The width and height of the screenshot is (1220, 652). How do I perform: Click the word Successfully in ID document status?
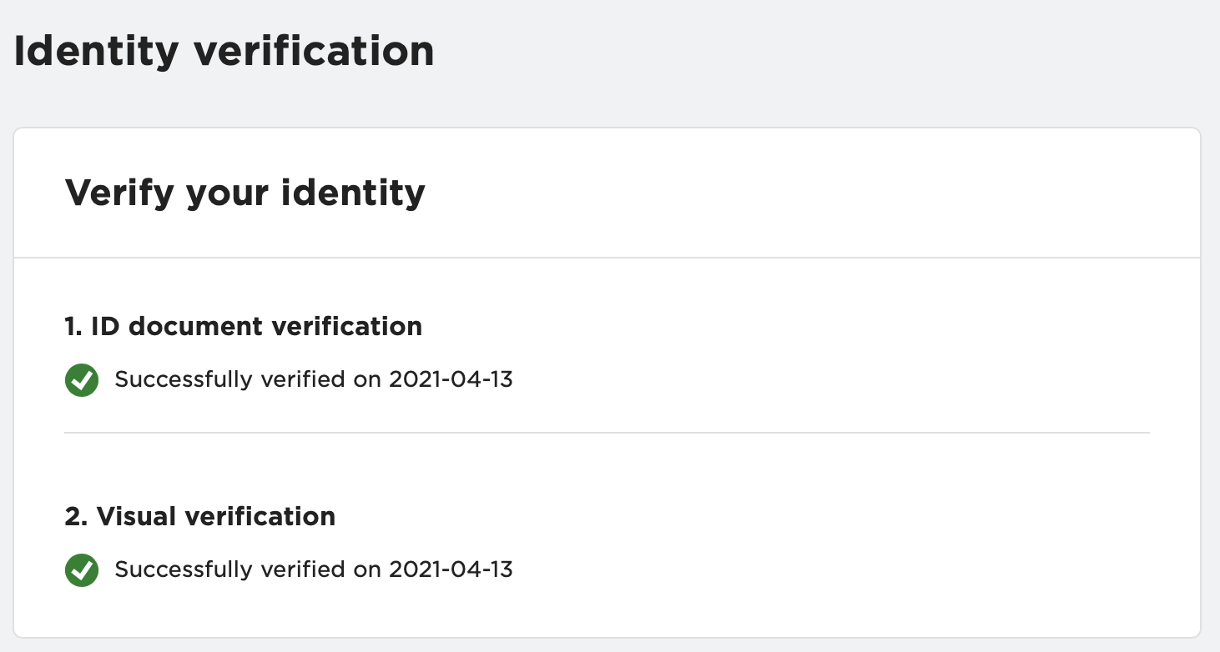tap(184, 380)
